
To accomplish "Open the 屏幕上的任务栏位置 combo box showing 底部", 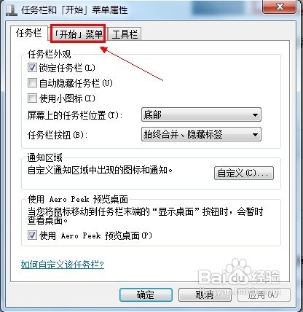I will click(201, 114).
